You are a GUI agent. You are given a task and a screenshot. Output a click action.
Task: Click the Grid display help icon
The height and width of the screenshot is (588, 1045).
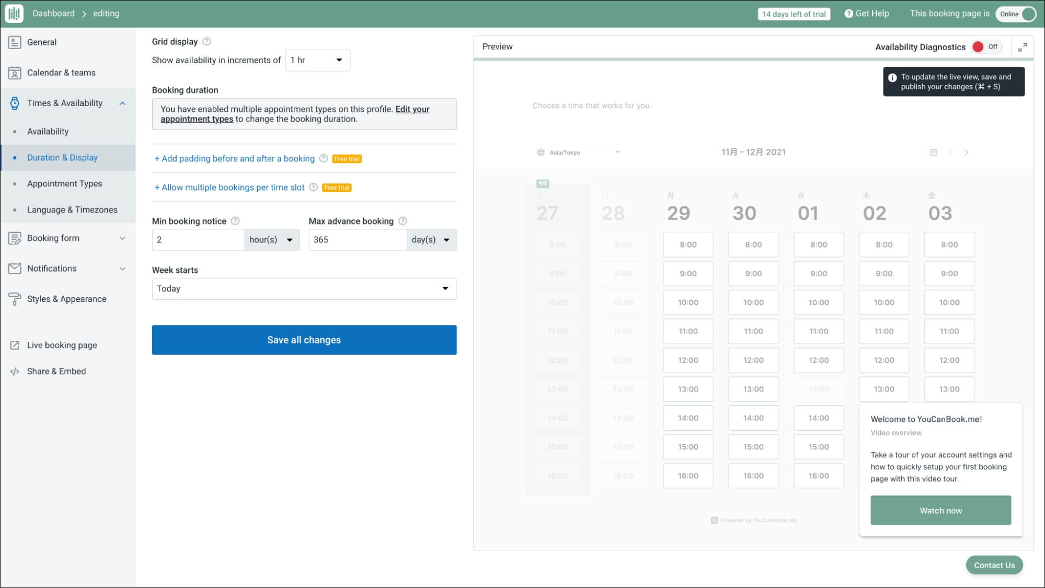click(x=206, y=41)
